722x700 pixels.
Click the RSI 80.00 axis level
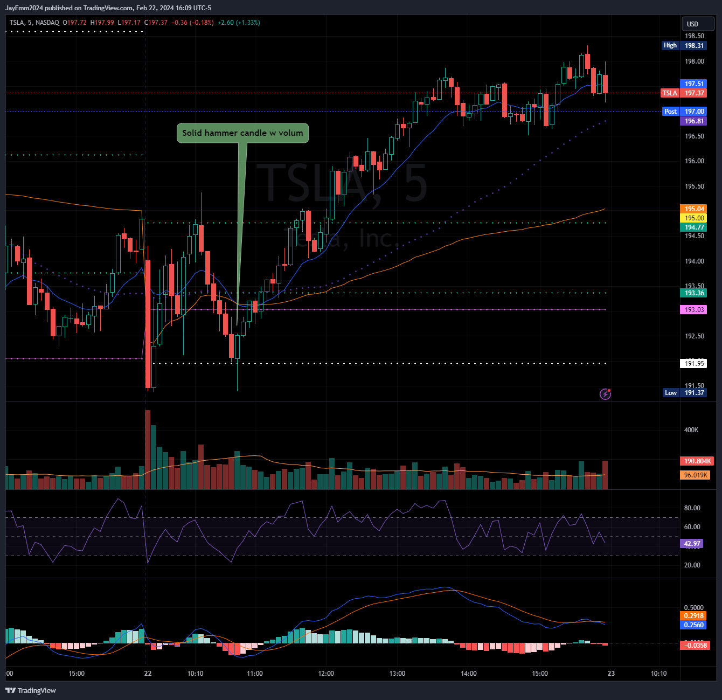[x=692, y=508]
